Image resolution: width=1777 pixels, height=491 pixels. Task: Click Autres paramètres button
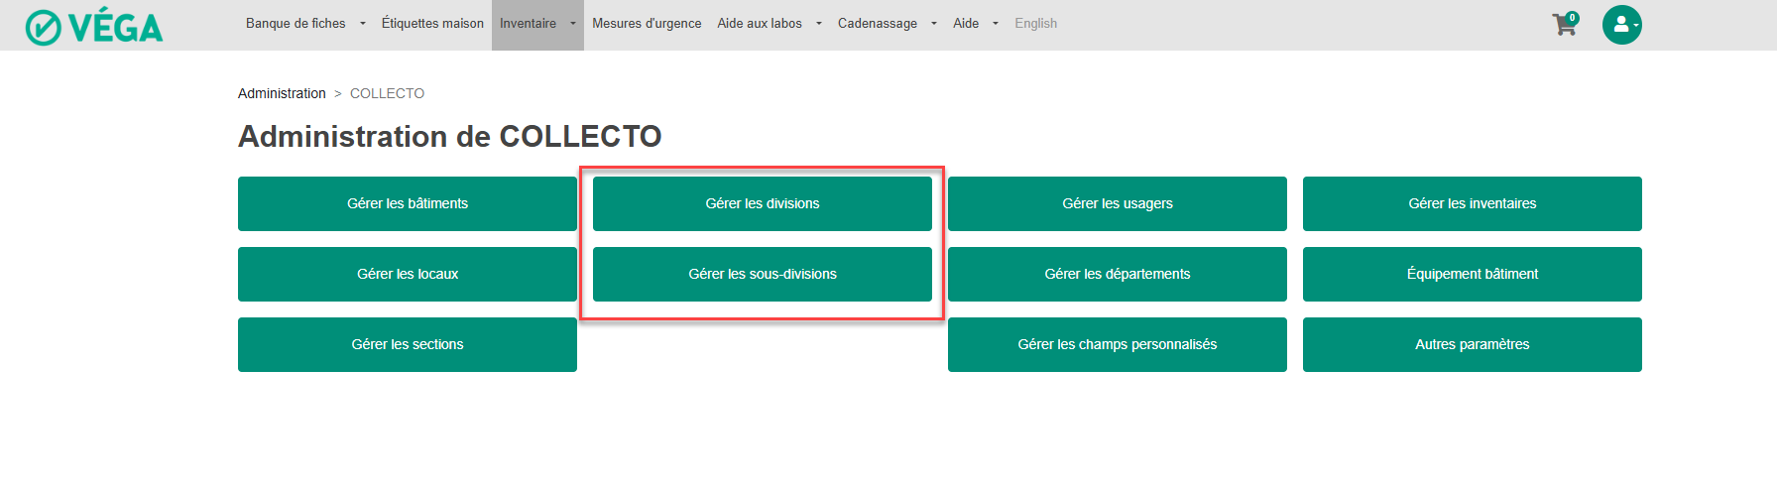coord(1473,344)
